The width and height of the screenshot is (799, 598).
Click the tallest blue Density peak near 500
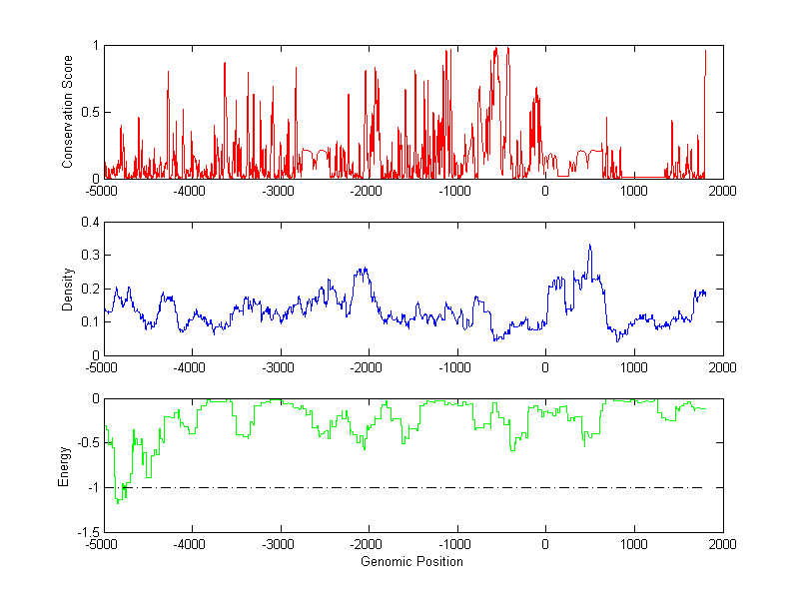coord(589,246)
